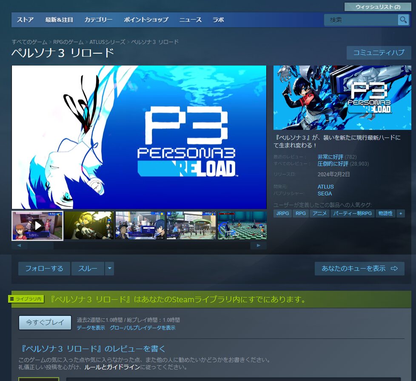Select the town plaza screenshot thumbnail
This screenshot has height=381, width=416.
[191, 226]
